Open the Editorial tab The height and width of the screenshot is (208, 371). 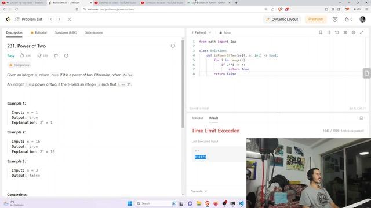coord(39,32)
